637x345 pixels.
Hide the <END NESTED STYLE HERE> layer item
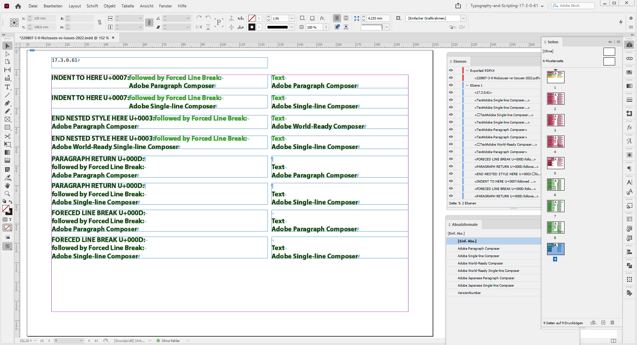[x=451, y=174]
